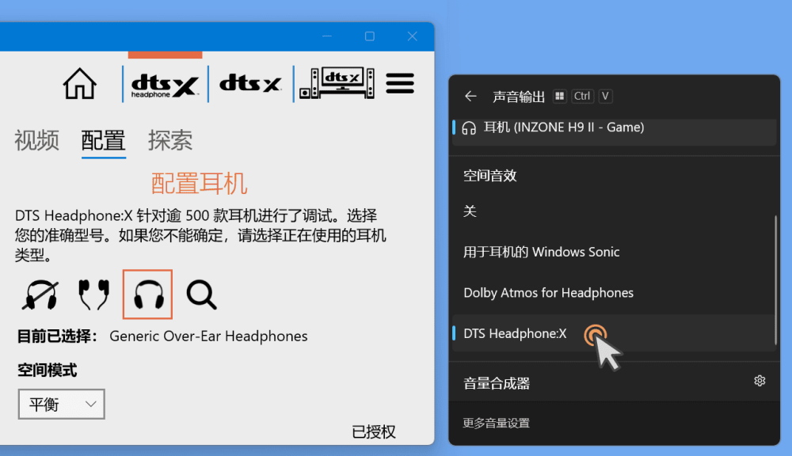This screenshot has height=456, width=792.
Task: Switch to the 视频 tab
Action: [x=37, y=140]
